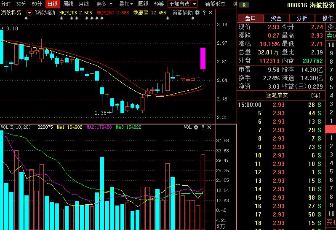Click the red R badge icon

click(244, 5)
